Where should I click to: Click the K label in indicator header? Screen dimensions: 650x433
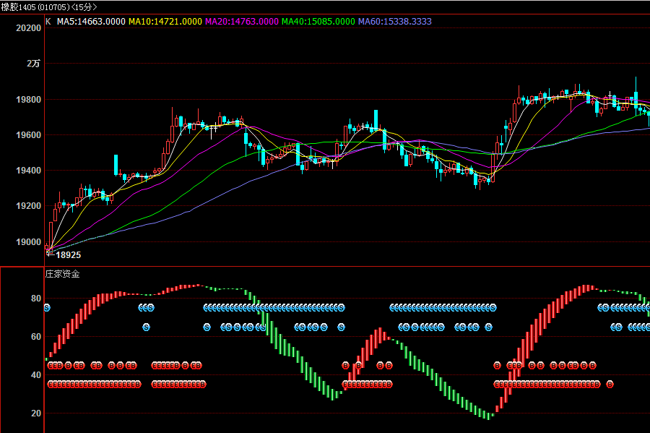coord(48,22)
